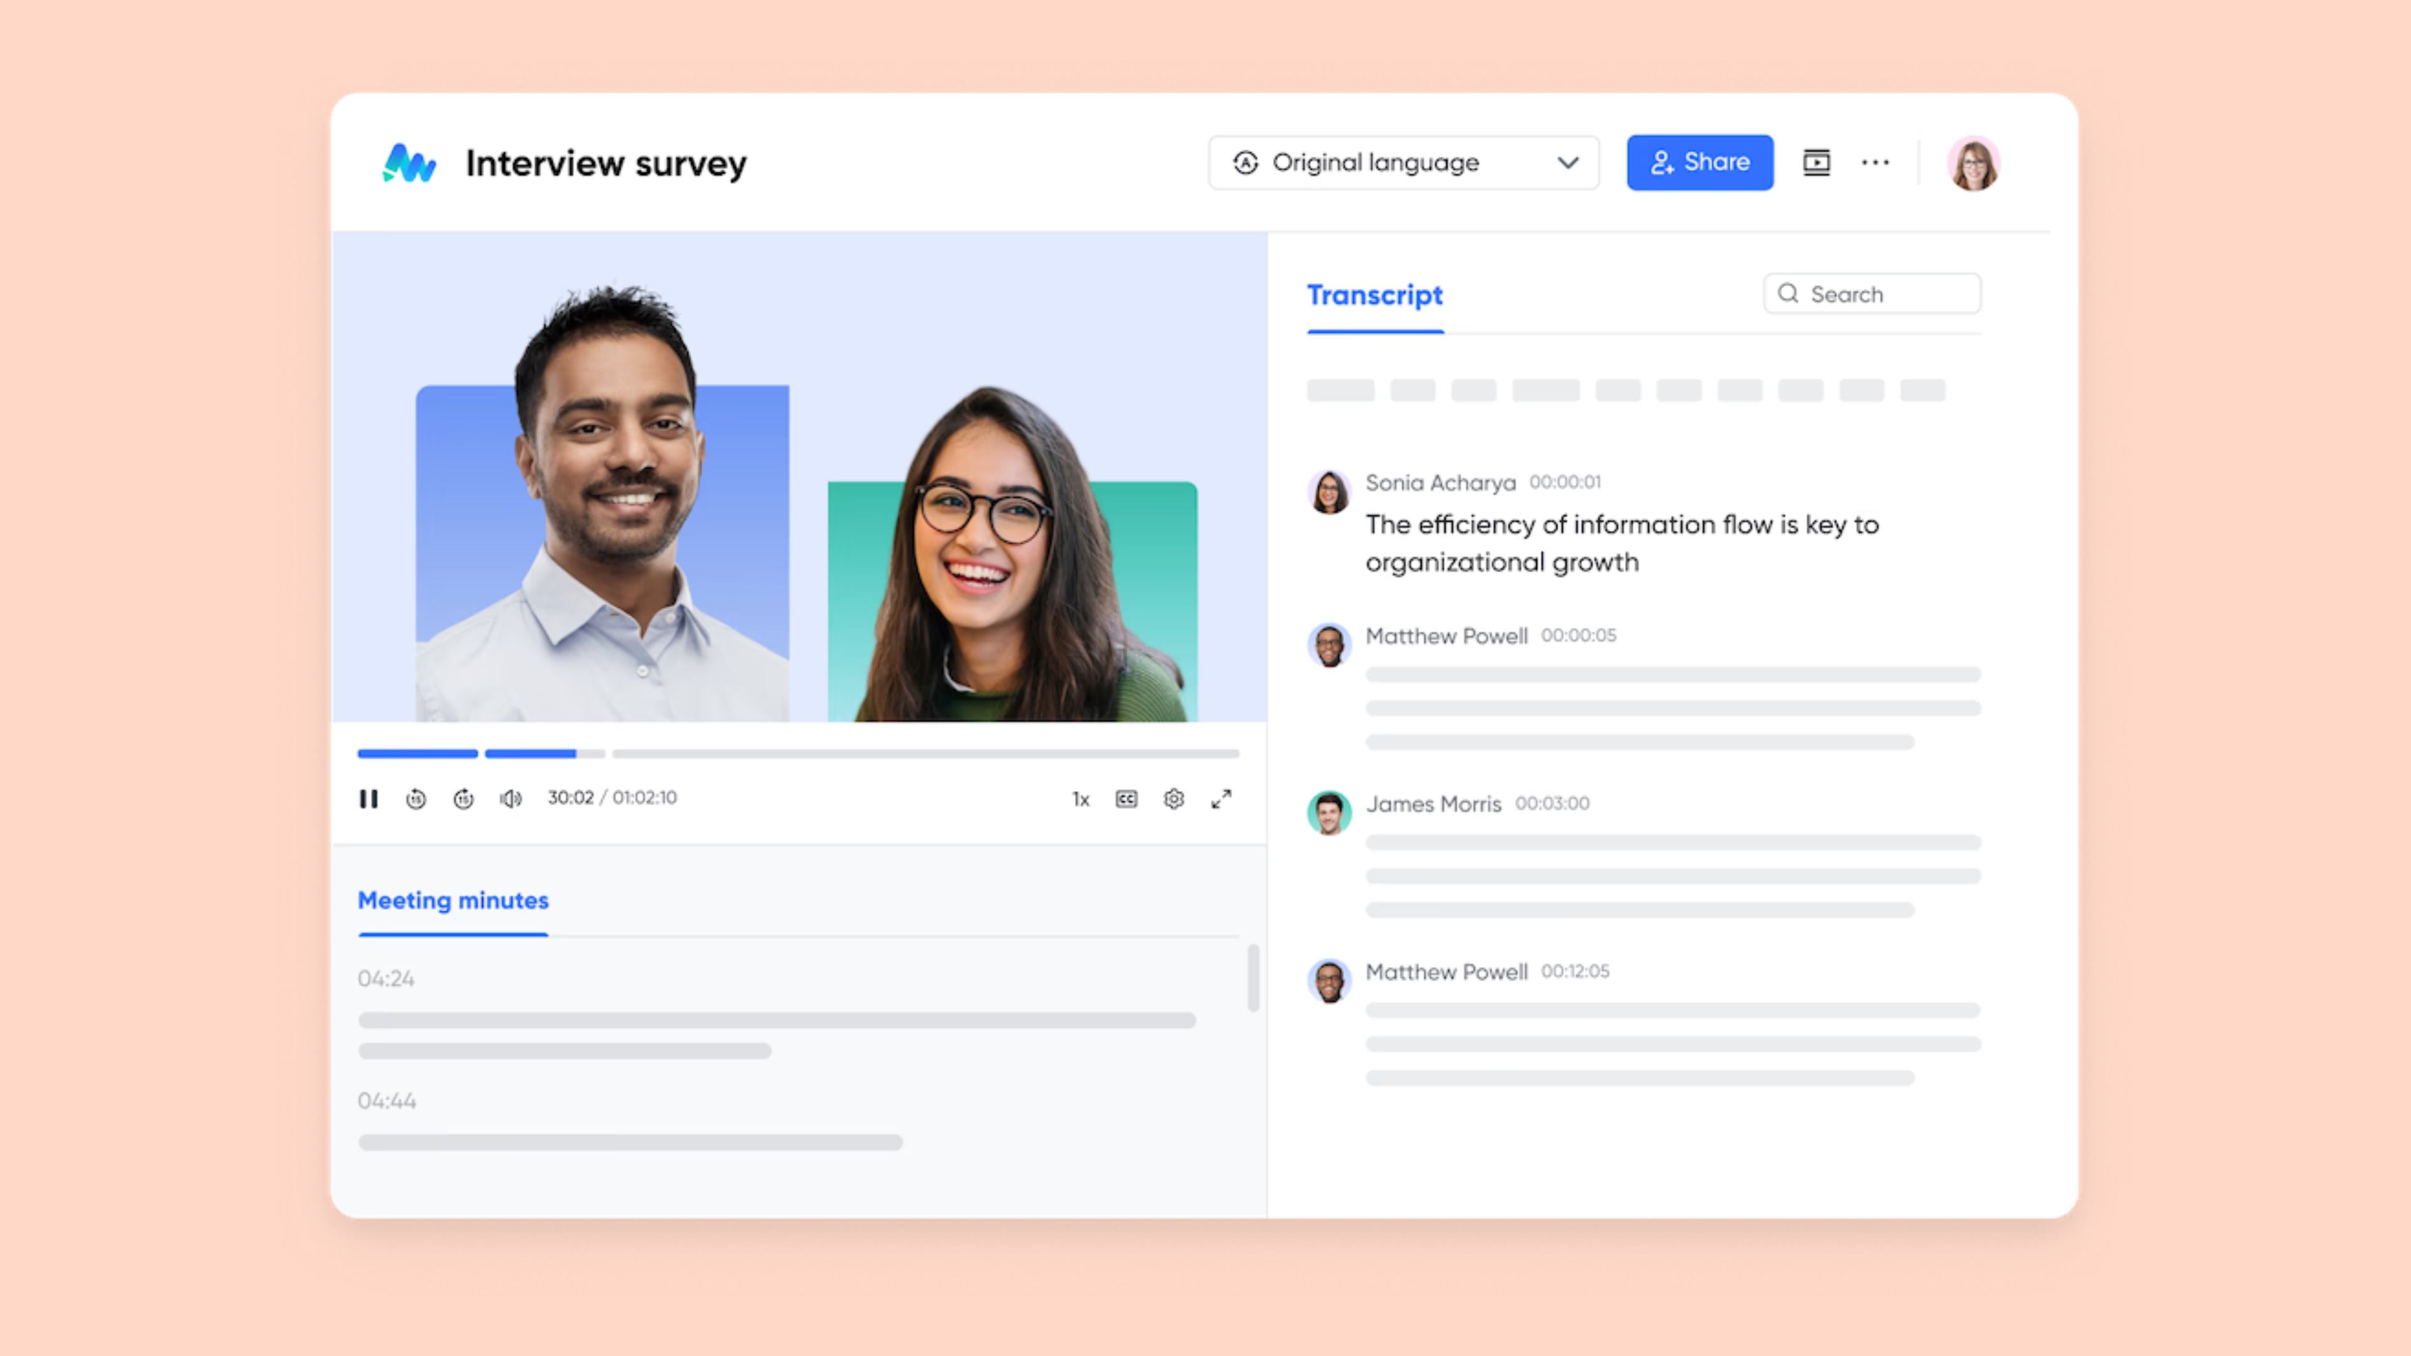Select the Transcript tab
2411x1356 pixels.
pos(1374,296)
